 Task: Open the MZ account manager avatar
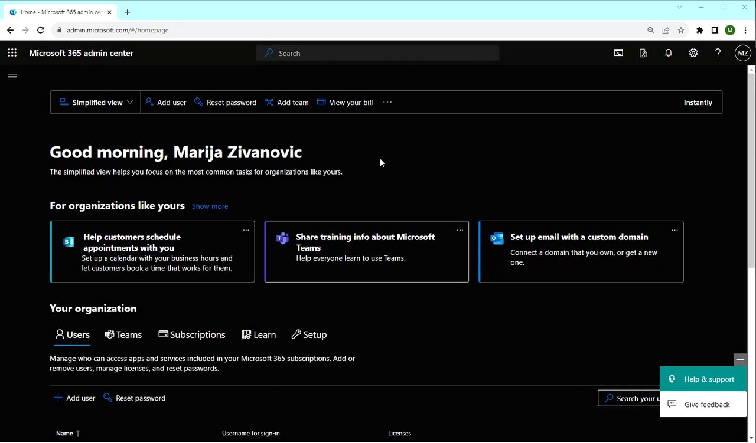pos(743,53)
